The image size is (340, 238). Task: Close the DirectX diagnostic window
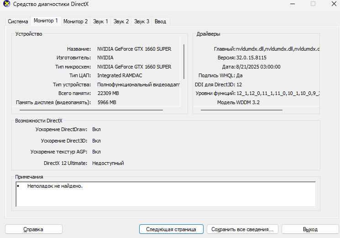pyautogui.click(x=334, y=4)
